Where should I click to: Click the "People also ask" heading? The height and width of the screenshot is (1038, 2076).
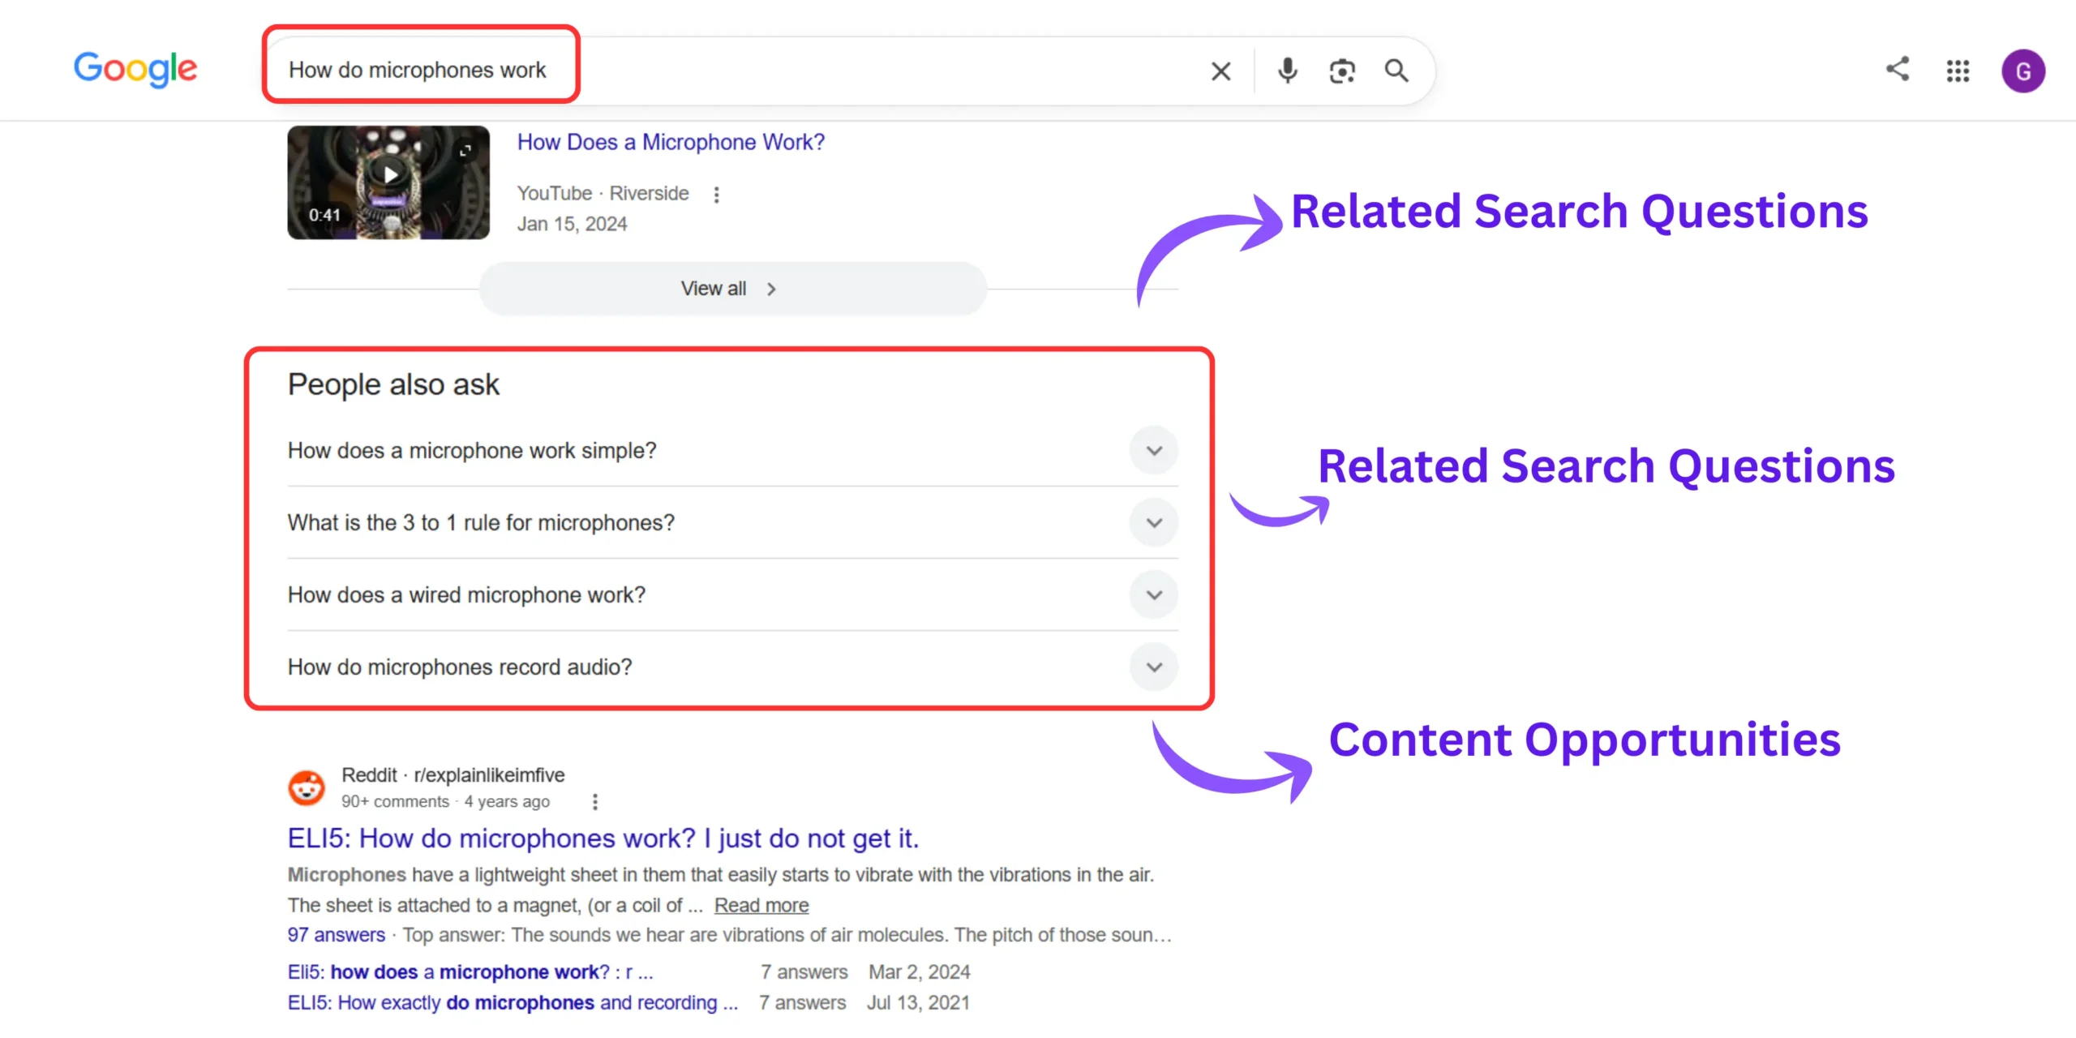[393, 384]
